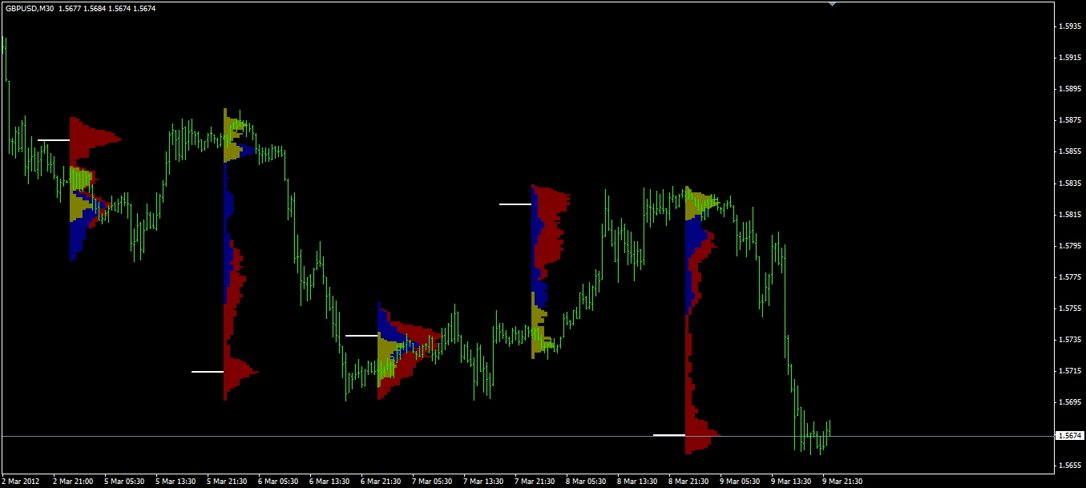Click the 7 Mar 05:30 time label
This screenshot has width=1086, height=488.
coord(432,482)
